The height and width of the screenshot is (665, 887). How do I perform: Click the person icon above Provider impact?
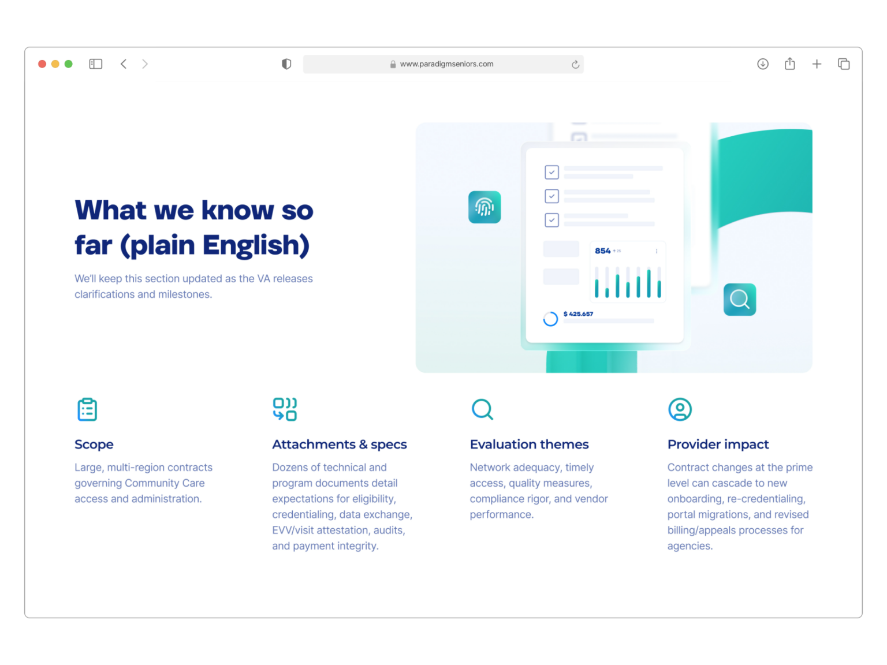click(680, 409)
